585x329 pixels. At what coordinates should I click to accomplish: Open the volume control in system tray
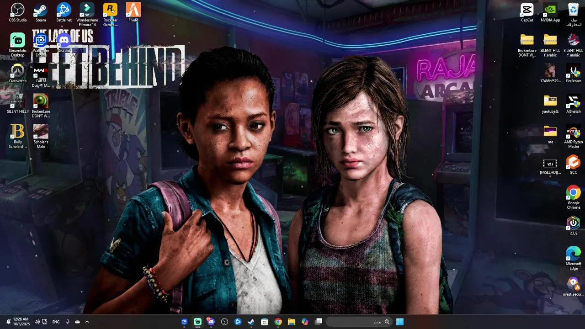37,322
